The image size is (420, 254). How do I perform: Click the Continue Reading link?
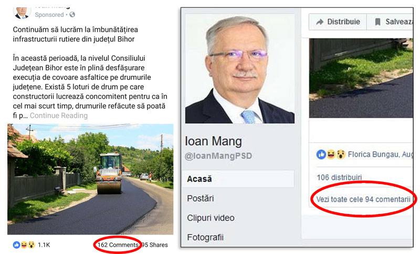tap(59, 116)
